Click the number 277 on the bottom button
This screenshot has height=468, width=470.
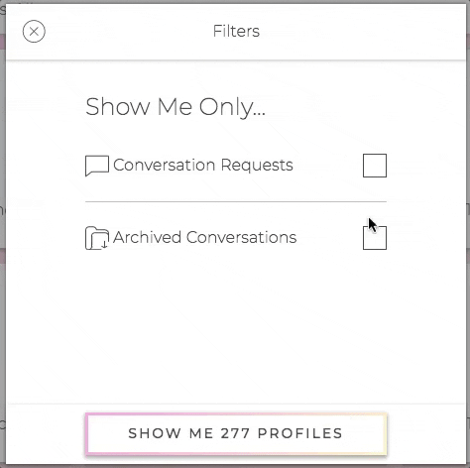tap(235, 433)
